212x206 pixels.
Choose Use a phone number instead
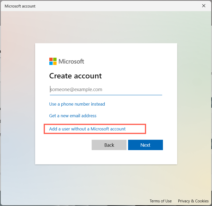point(77,104)
